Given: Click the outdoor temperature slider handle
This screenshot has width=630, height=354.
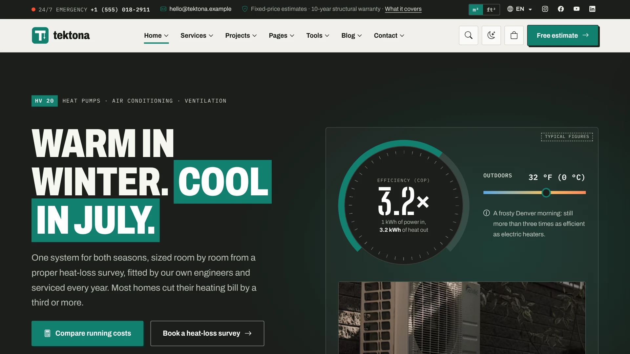Looking at the screenshot, I should [x=546, y=193].
